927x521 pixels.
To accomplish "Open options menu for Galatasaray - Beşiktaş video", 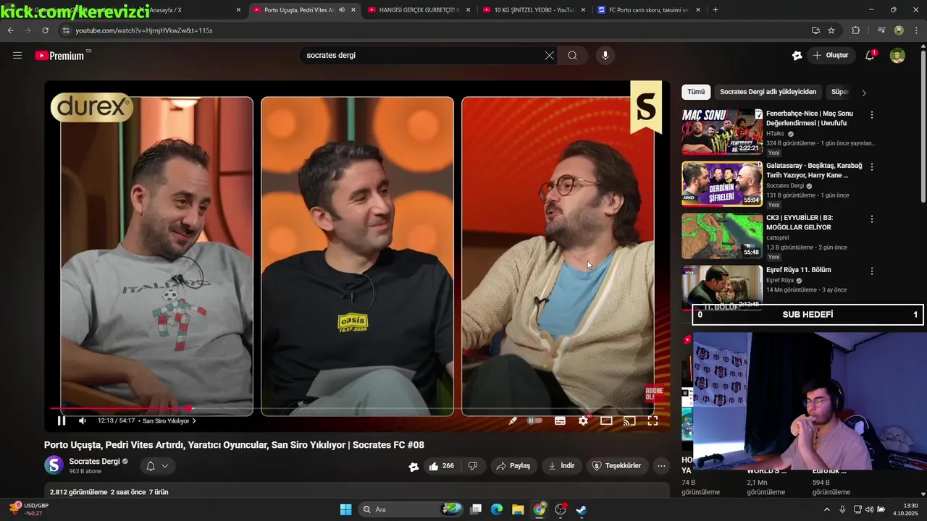I will coord(872,167).
